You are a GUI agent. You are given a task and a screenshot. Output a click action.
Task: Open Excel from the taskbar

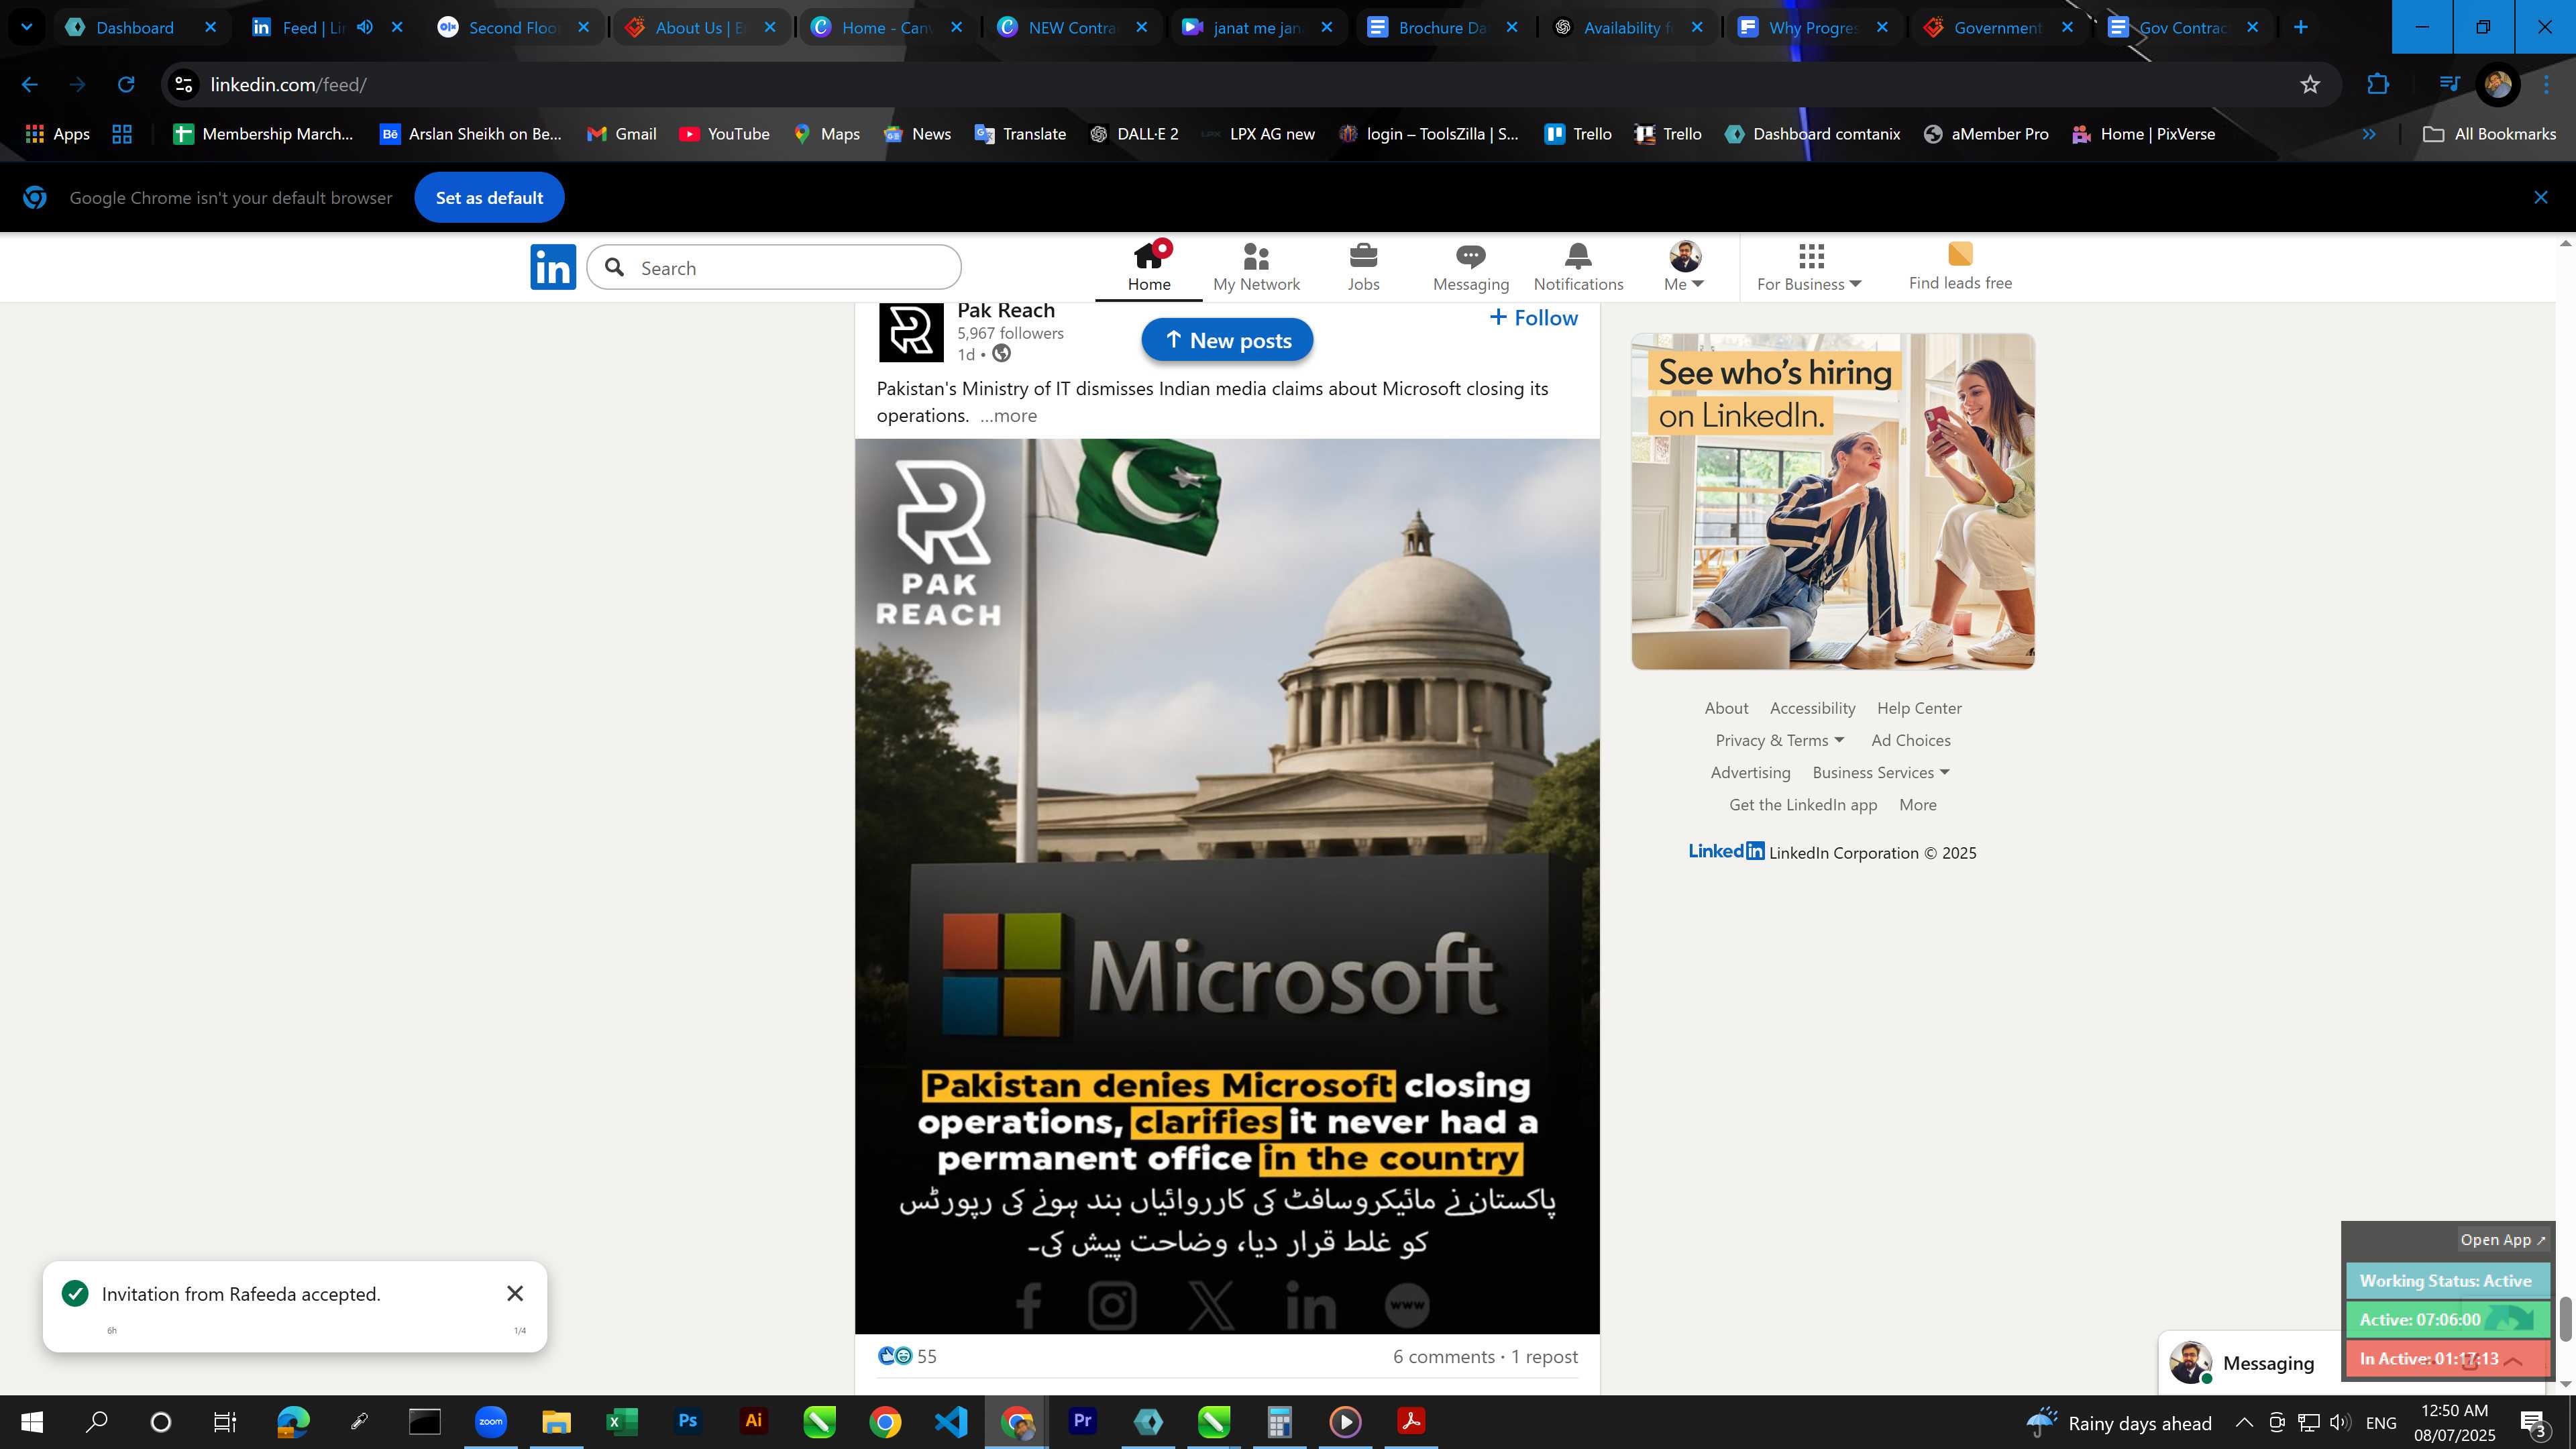(621, 1421)
